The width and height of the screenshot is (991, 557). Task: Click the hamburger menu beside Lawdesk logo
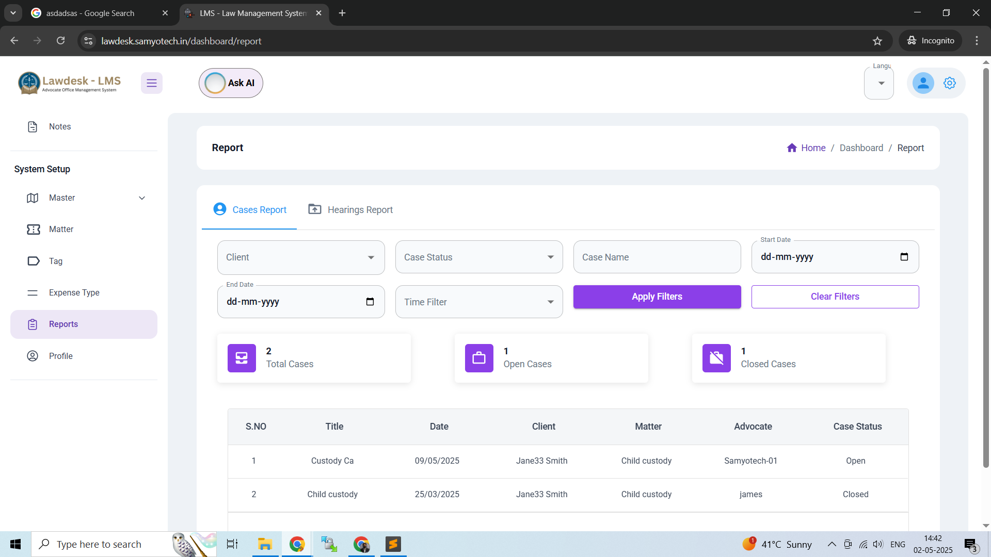[x=151, y=83]
